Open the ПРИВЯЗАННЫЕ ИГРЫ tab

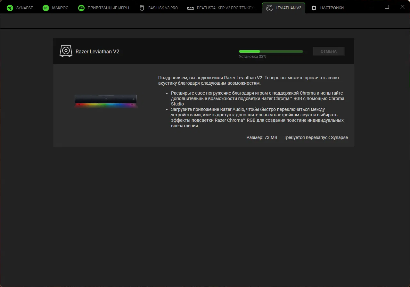pyautogui.click(x=103, y=8)
